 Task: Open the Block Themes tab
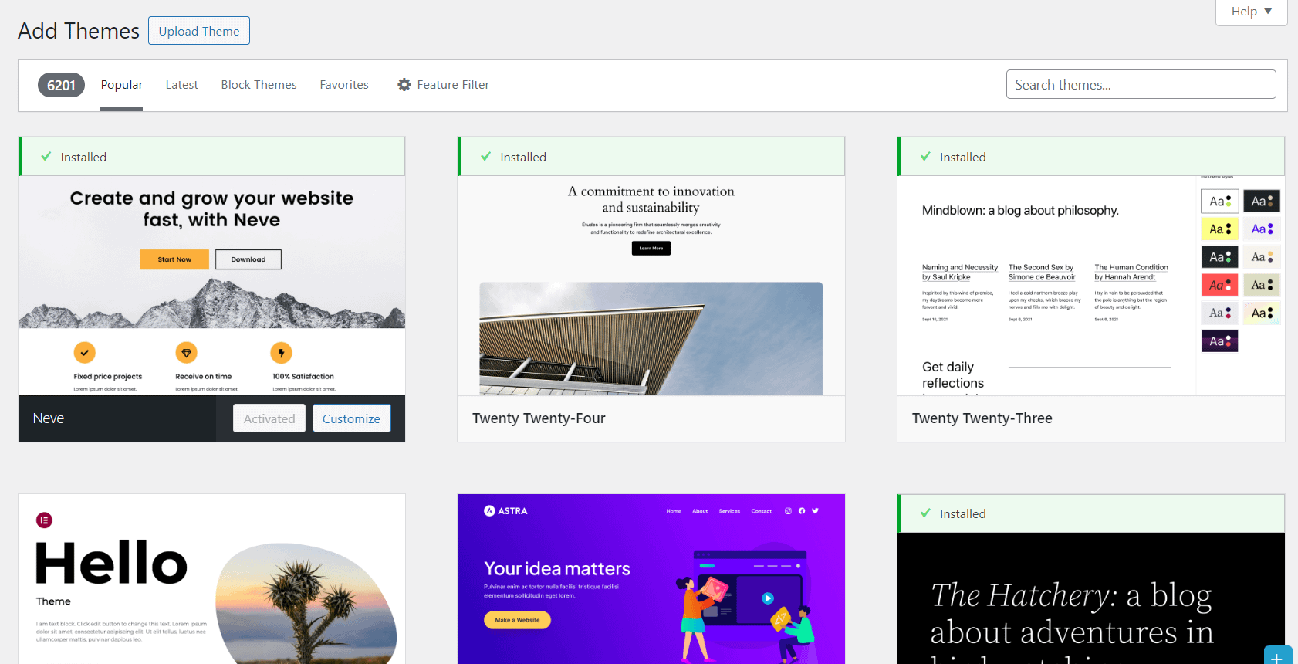259,85
